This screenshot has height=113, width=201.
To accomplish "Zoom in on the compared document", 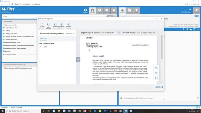I will tap(156, 68).
